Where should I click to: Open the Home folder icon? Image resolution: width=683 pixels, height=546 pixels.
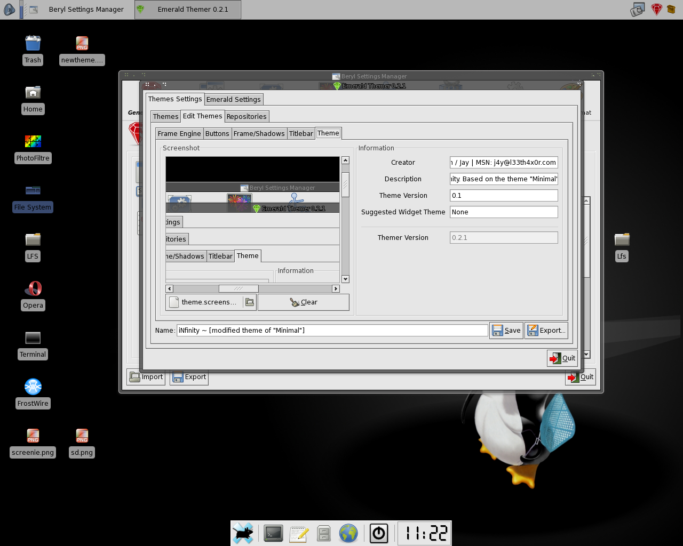tap(33, 99)
